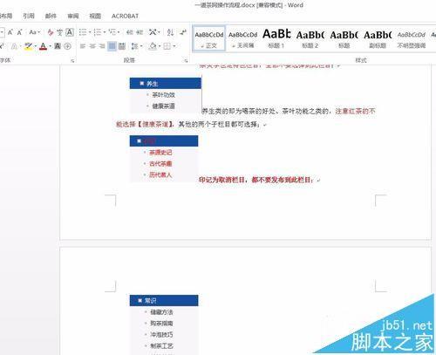Apply paragraph borders
Screen dimensions: 436x355
[167, 46]
